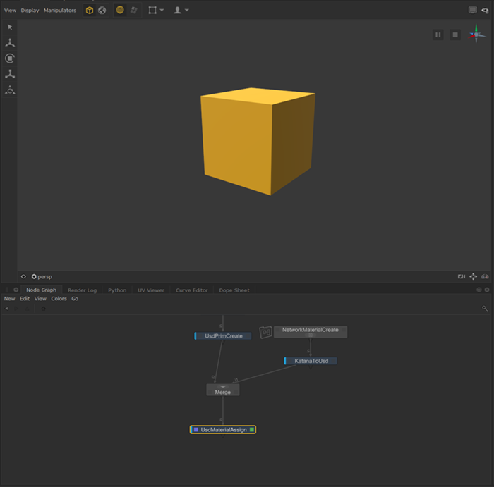Screen dimensions: 494x487
Task: Switch to the Render Log tab
Action: [82, 290]
